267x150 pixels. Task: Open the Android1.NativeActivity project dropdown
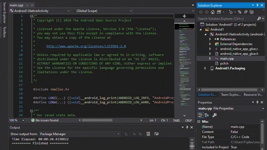68,11
